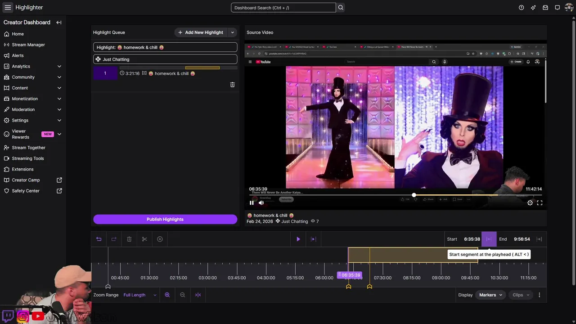Click Publish Highlights button
576x324 pixels.
pos(165,219)
